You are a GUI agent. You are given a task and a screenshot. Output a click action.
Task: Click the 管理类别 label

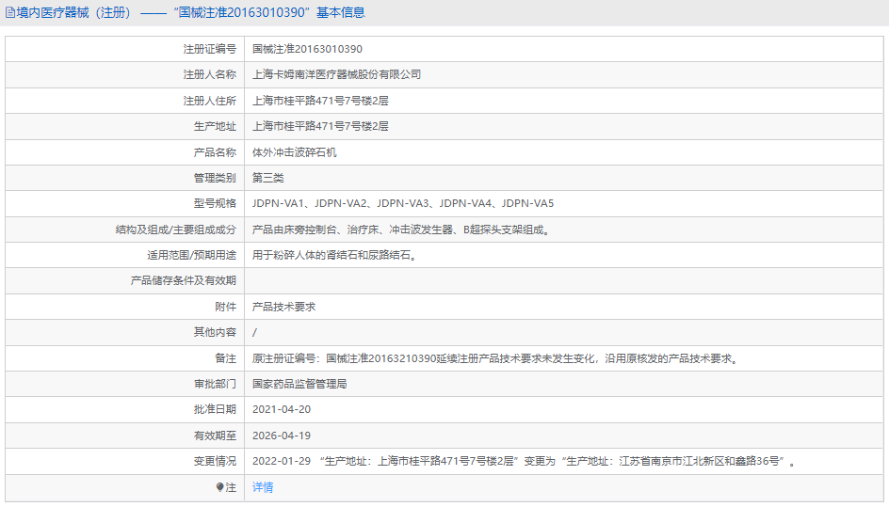pyautogui.click(x=215, y=178)
